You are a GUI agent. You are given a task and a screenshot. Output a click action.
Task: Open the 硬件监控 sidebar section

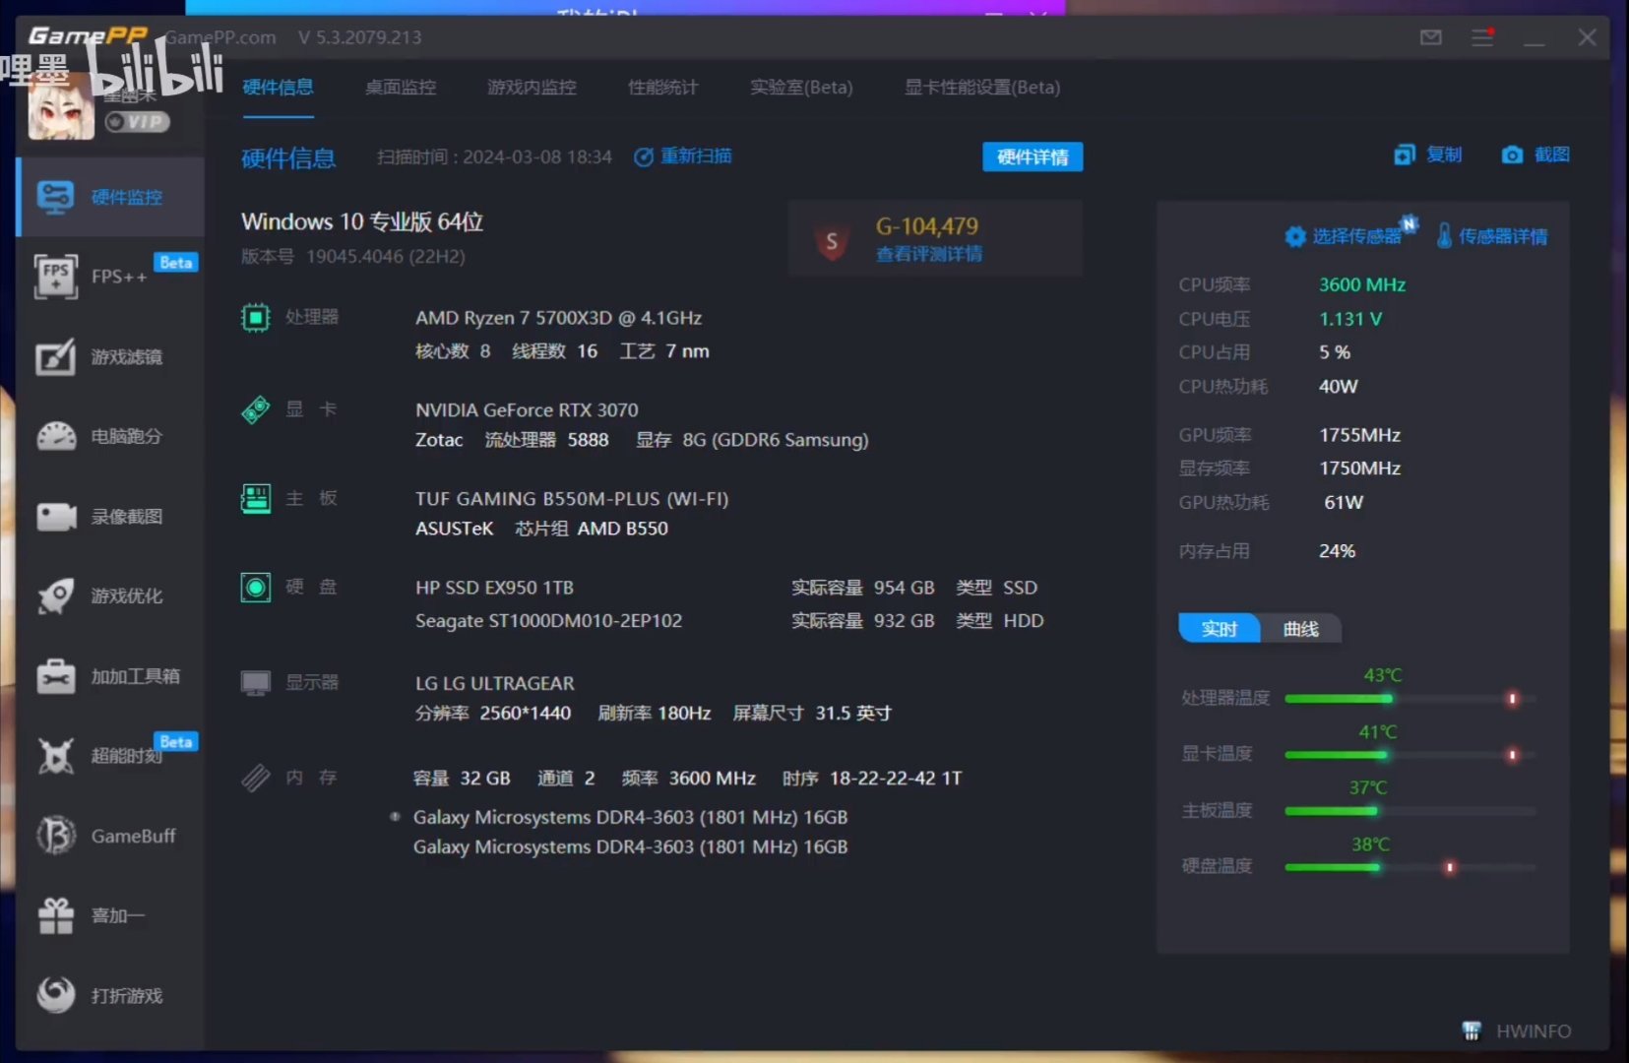(110, 197)
